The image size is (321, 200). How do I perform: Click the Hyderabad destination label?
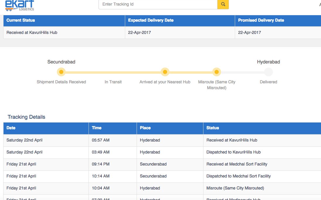pos(269,62)
